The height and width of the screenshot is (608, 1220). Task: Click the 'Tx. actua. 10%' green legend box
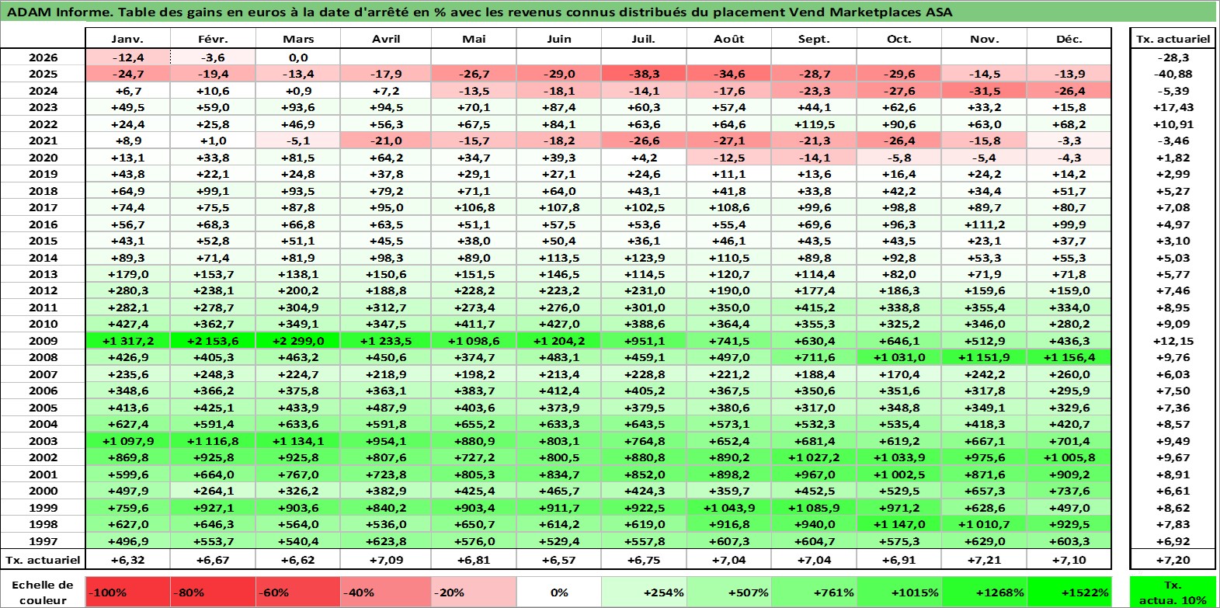tap(1173, 592)
